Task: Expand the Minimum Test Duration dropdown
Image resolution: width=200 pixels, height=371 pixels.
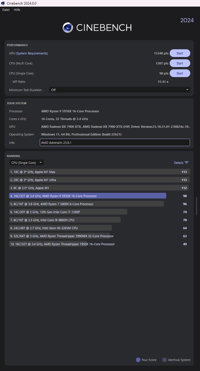Action: pyautogui.click(x=120, y=90)
